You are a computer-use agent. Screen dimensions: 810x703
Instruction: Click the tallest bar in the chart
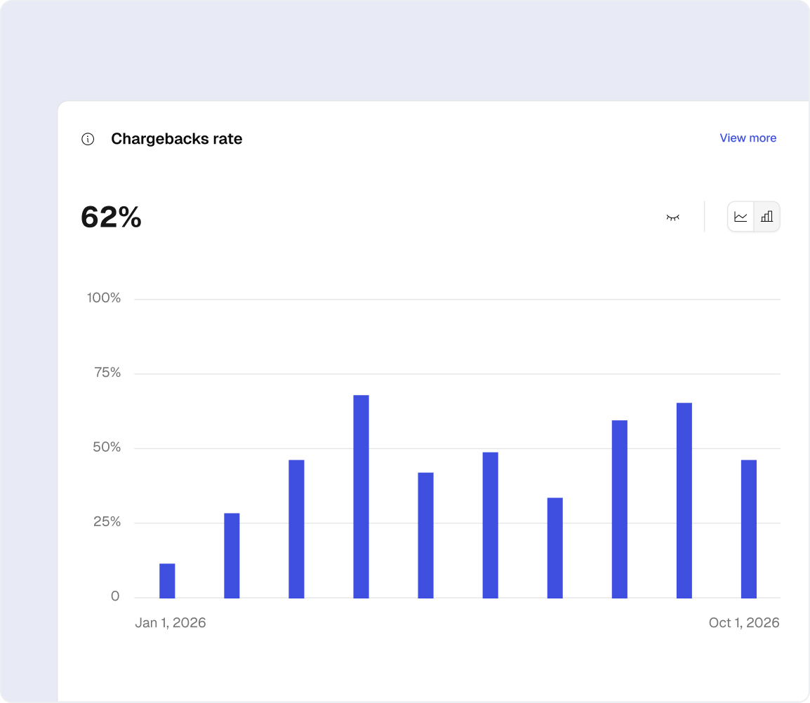pos(361,497)
